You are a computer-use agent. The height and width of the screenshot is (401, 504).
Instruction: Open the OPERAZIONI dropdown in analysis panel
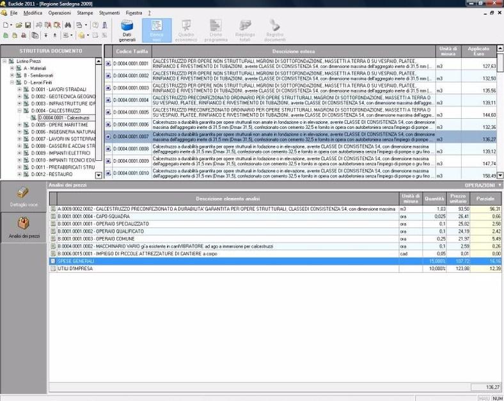click(482, 185)
